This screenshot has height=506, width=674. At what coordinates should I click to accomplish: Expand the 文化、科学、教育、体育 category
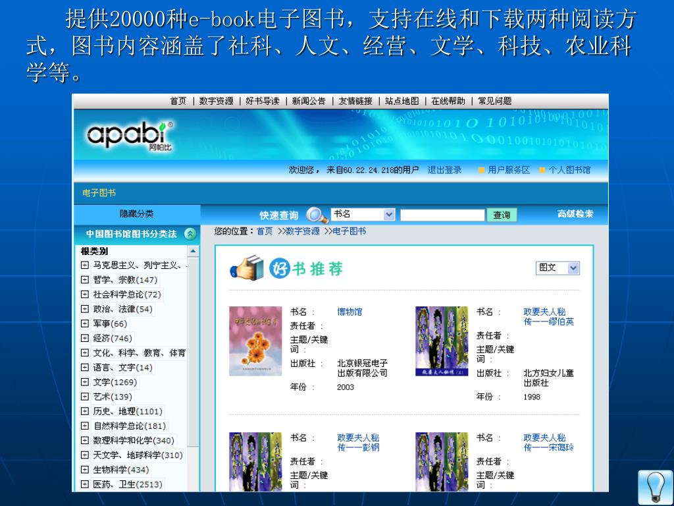85,353
